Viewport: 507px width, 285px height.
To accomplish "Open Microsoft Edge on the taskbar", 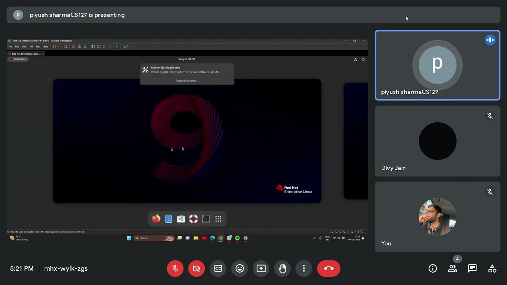I will click(212, 238).
